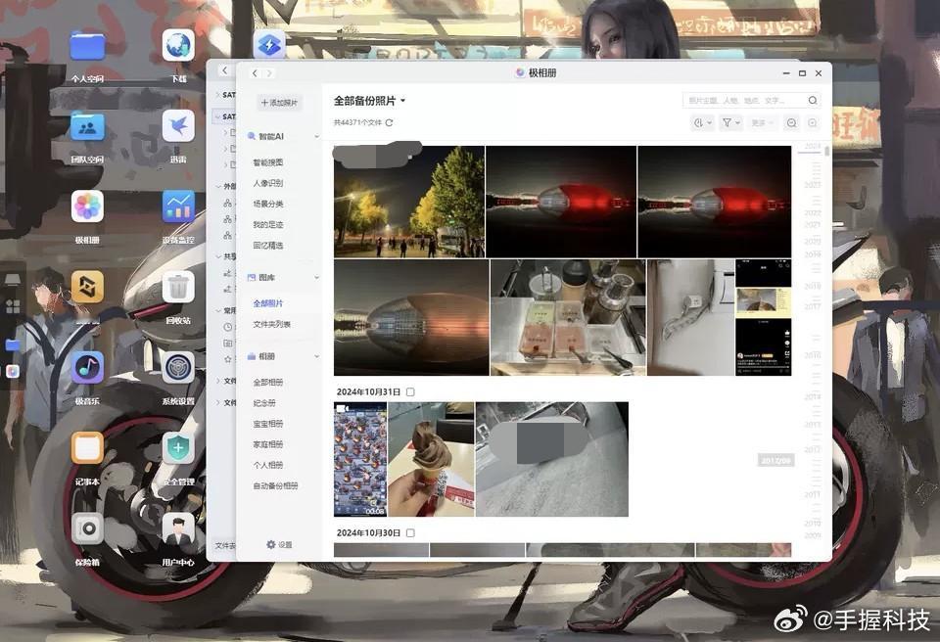
Task: Open 全部相册 in the sidebar
Action: 268,383
